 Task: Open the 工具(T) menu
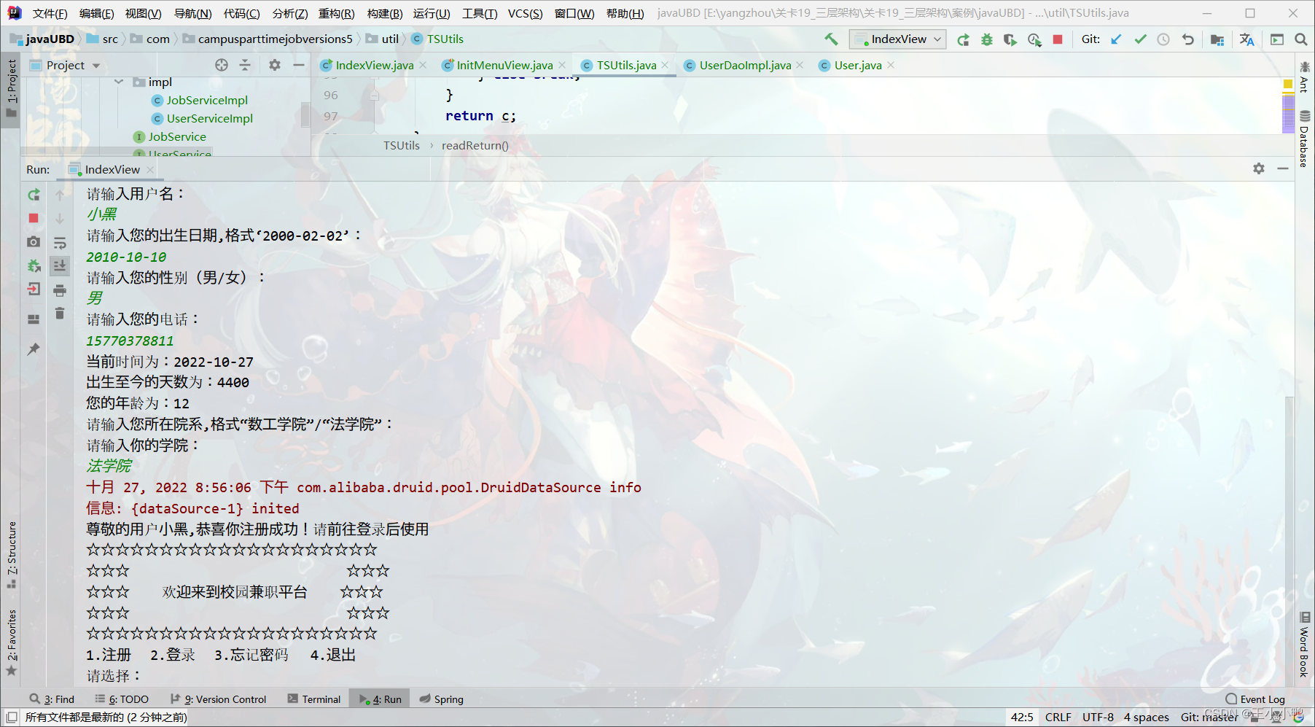480,13
